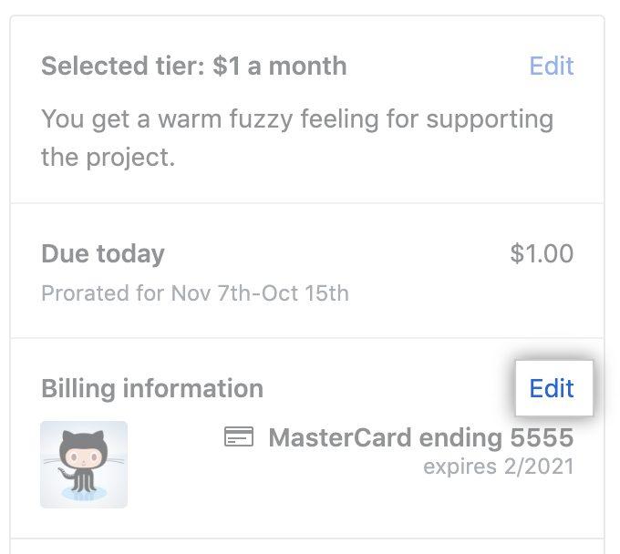Click the "Due today" label
Viewport: 620px width, 554px height.
coord(103,253)
